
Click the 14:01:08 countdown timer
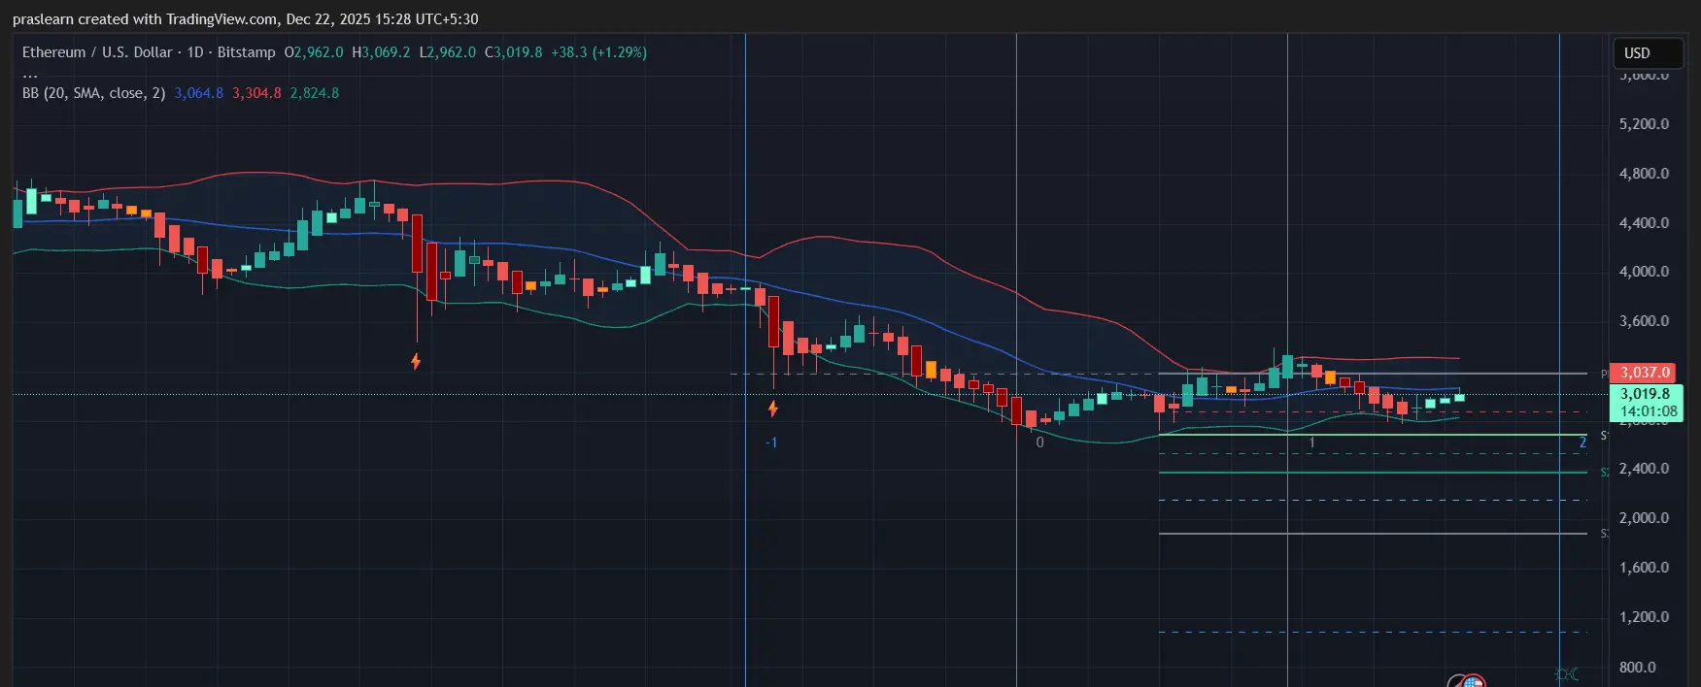click(x=1648, y=411)
